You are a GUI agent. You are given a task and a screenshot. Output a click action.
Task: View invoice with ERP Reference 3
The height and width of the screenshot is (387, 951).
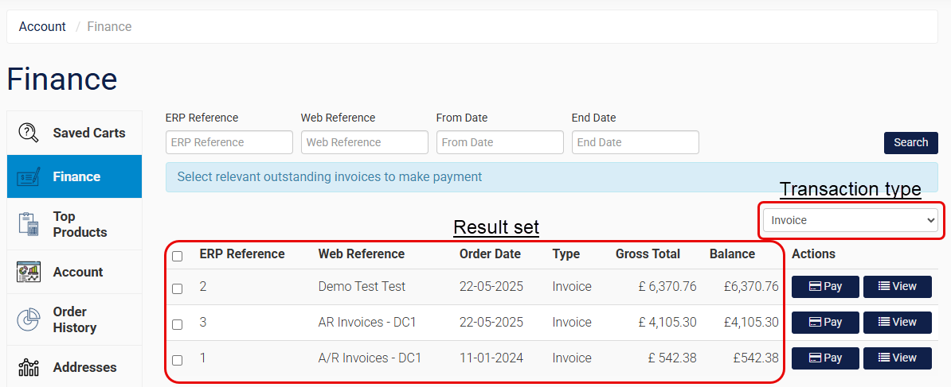pos(897,323)
